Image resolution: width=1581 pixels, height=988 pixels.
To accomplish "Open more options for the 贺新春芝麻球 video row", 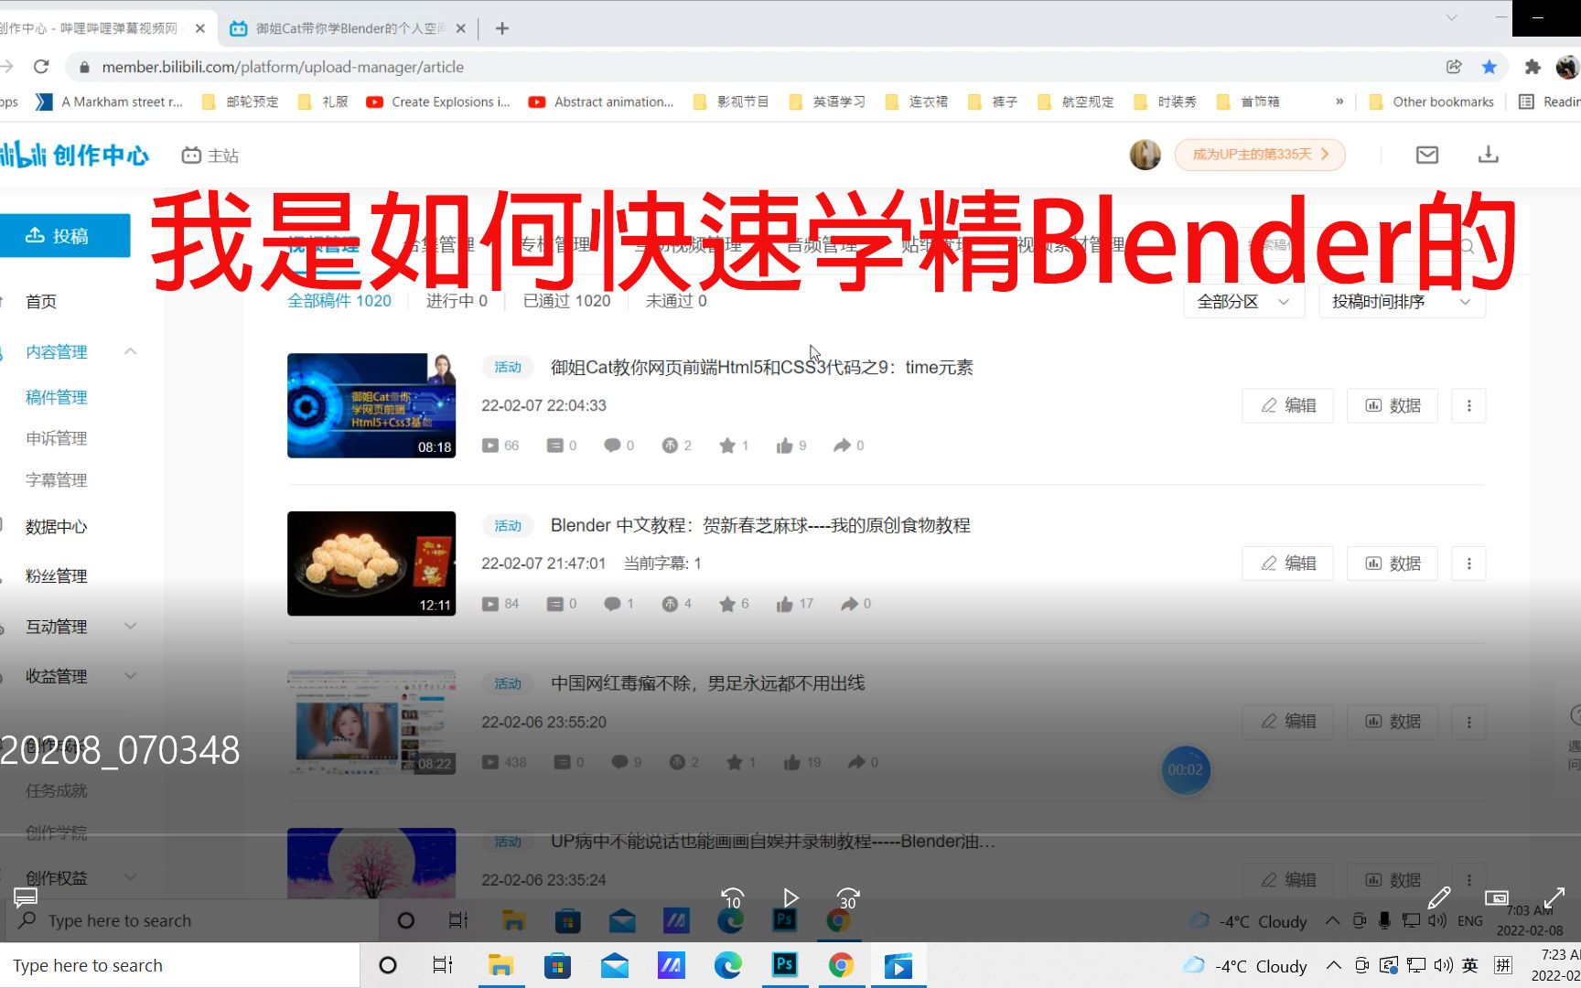I will [x=1469, y=564].
